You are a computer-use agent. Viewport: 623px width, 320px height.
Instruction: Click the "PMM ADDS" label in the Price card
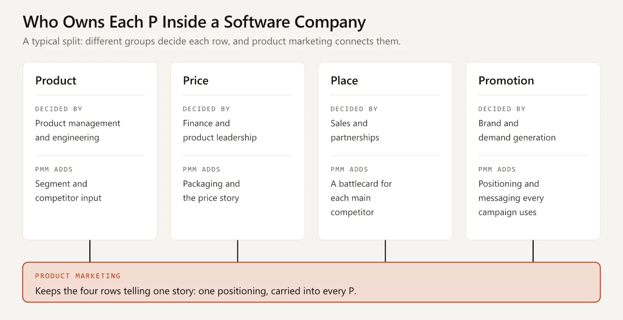[x=201, y=169]
